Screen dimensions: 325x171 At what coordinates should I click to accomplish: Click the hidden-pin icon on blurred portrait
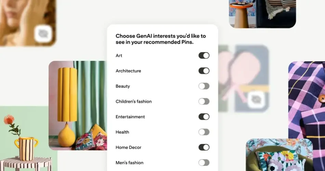(x=43, y=34)
